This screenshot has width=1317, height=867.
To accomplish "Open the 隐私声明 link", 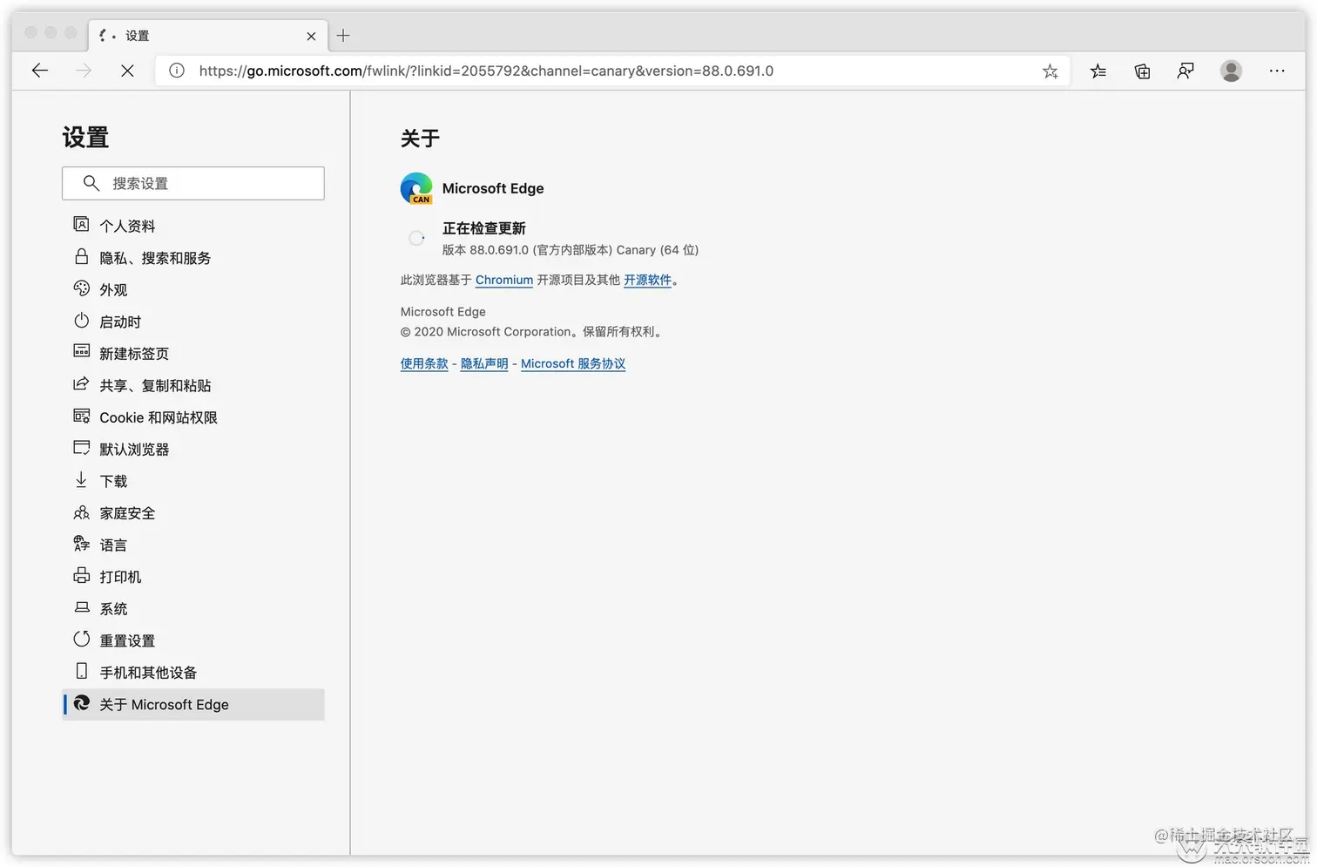I will point(484,363).
